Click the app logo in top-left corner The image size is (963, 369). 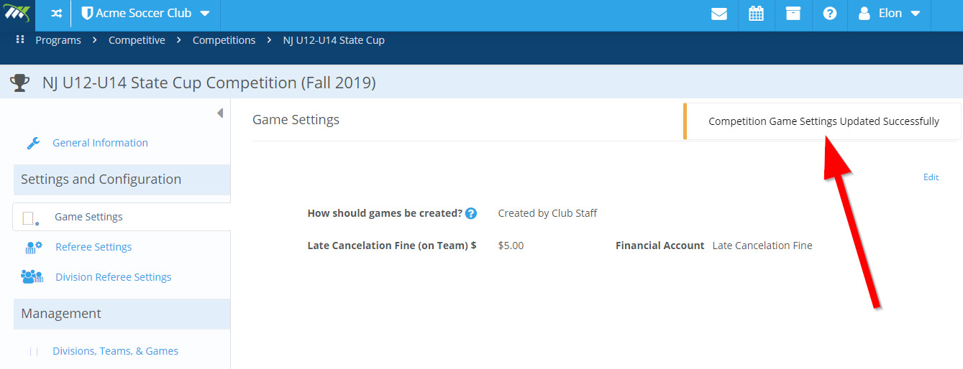16,14
